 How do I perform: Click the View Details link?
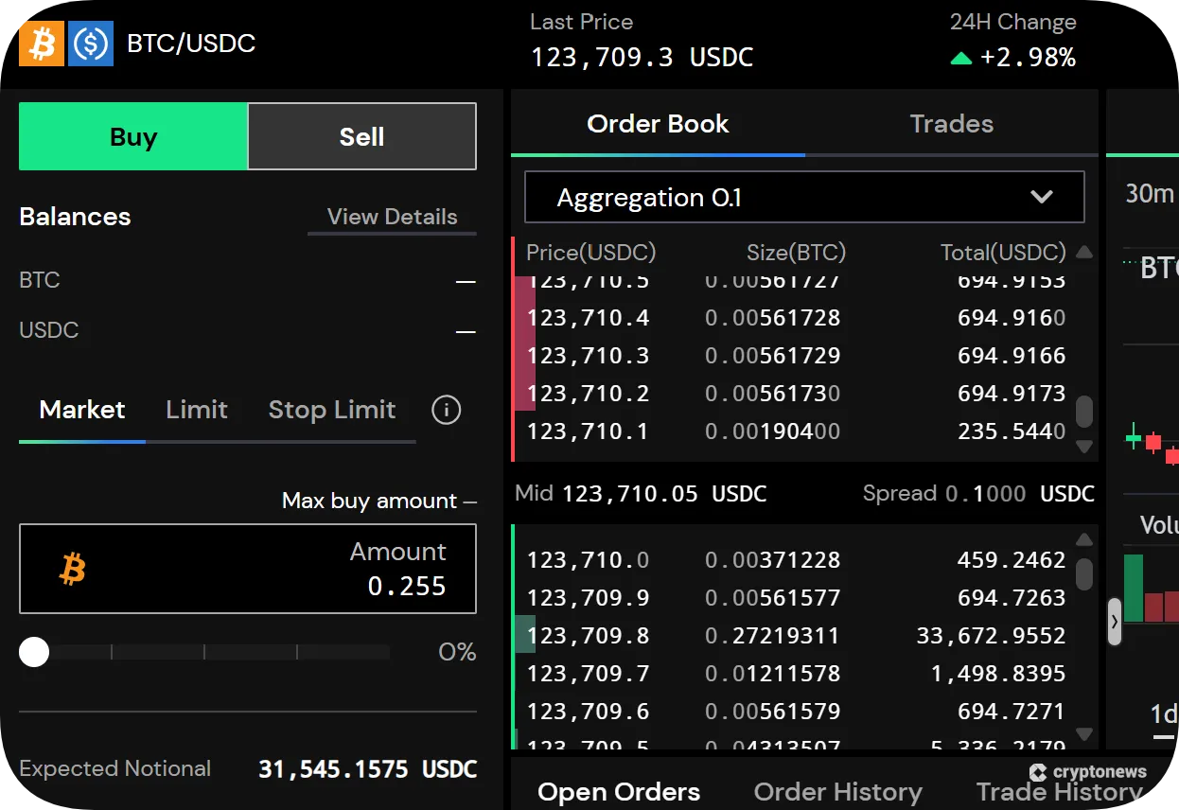[392, 217]
